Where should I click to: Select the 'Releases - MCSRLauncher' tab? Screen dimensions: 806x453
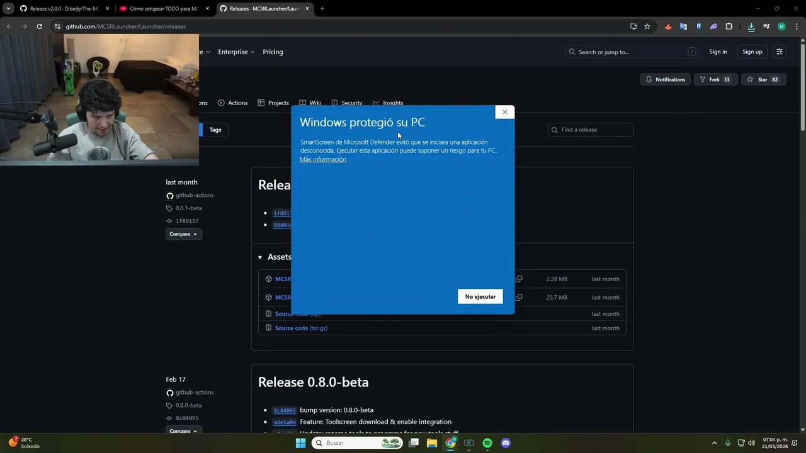tap(264, 9)
